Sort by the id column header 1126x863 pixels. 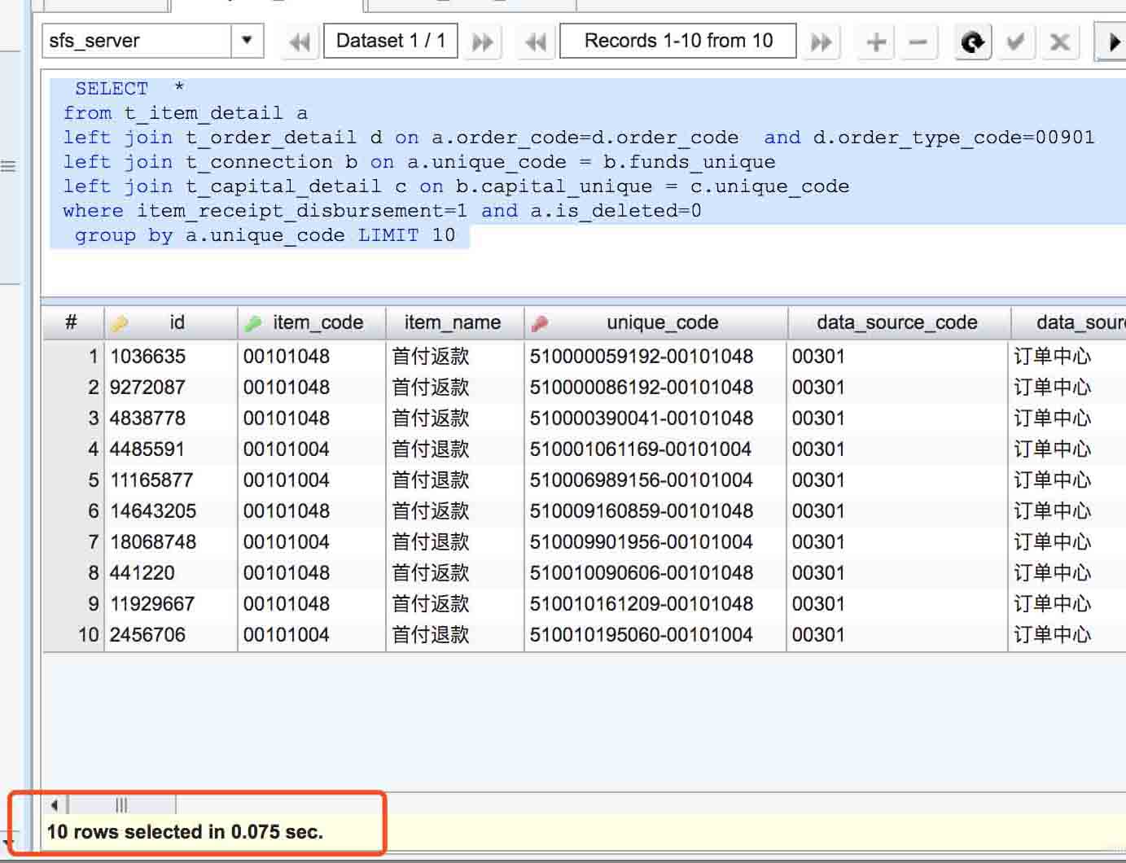(177, 322)
